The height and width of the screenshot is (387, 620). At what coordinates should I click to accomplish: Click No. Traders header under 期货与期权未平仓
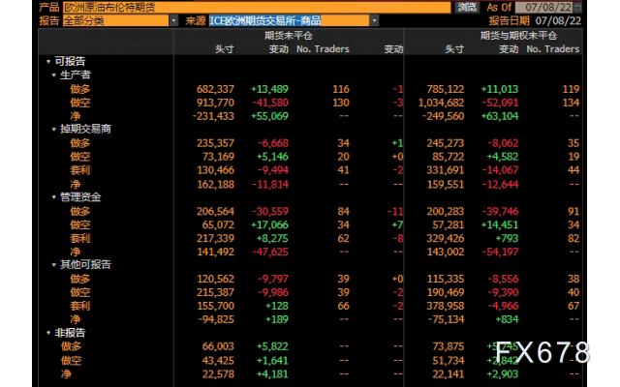[553, 49]
